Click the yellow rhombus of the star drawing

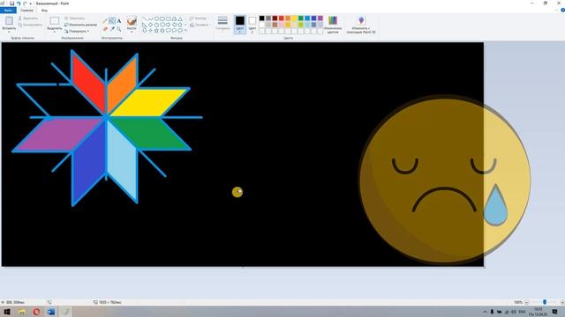click(x=149, y=102)
